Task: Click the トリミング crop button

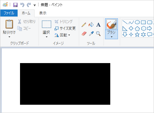Action: [x=63, y=21]
